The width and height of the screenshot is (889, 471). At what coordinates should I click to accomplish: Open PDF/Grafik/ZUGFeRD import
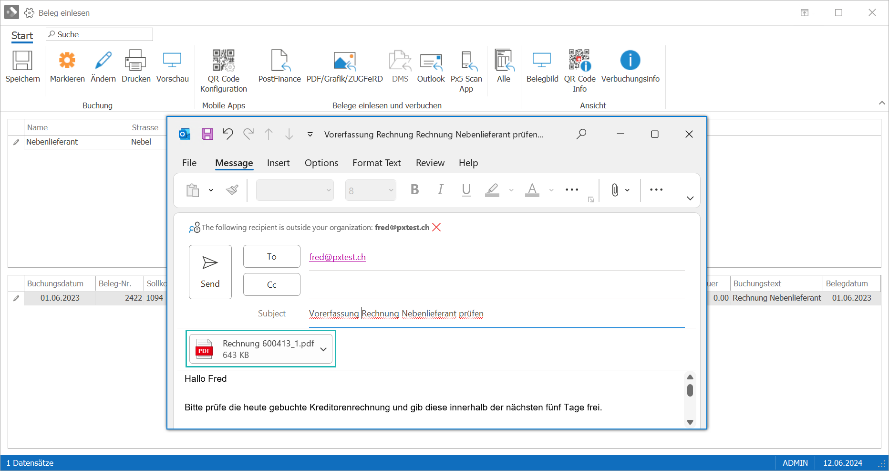click(x=344, y=66)
